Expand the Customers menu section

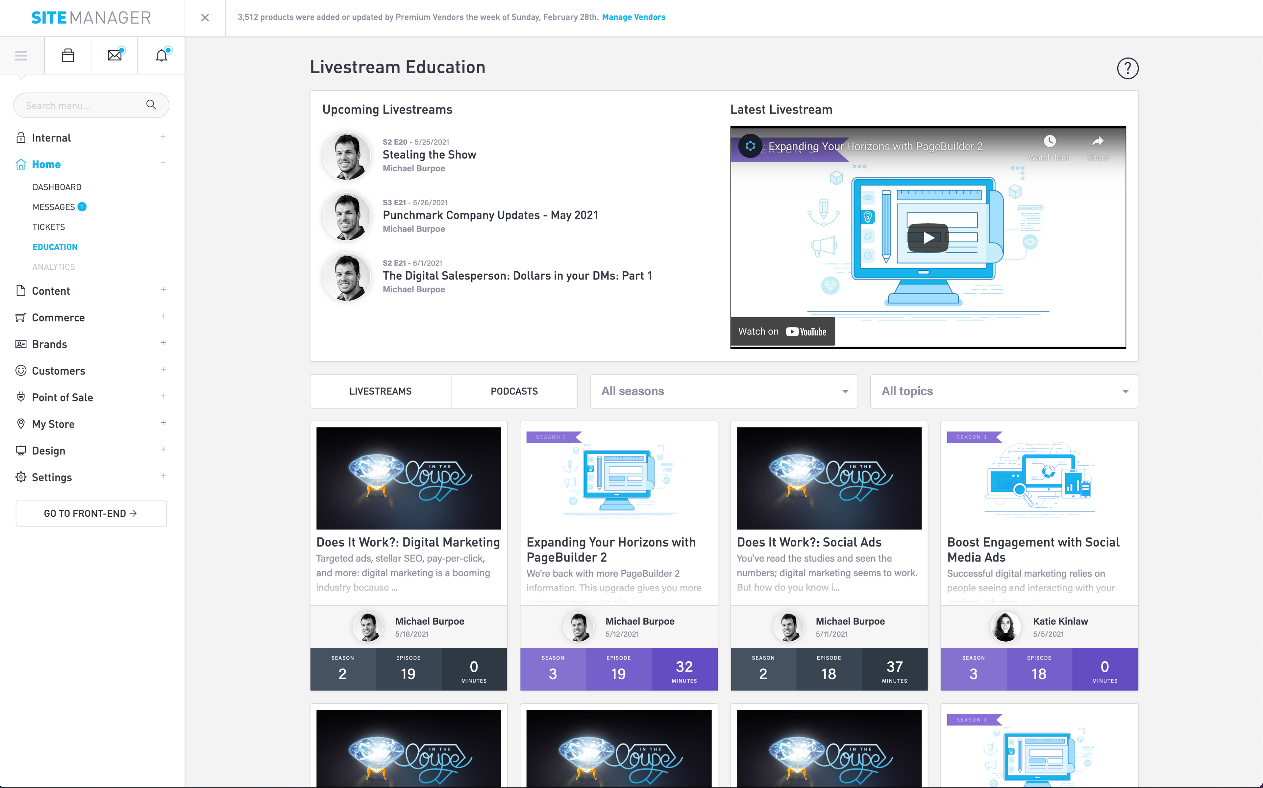tap(163, 370)
